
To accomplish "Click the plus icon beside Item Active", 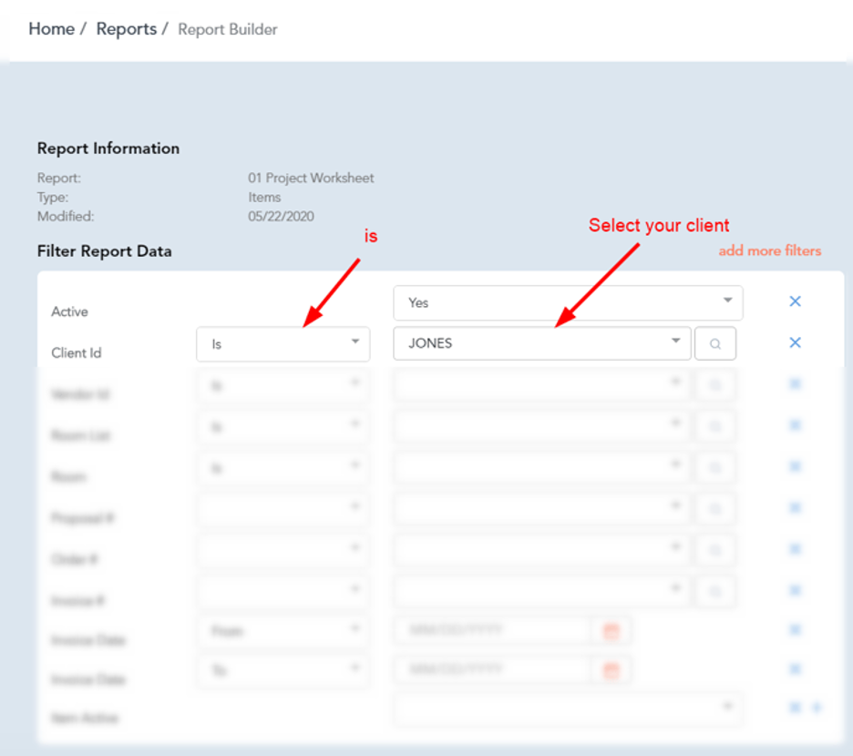I will (x=817, y=708).
